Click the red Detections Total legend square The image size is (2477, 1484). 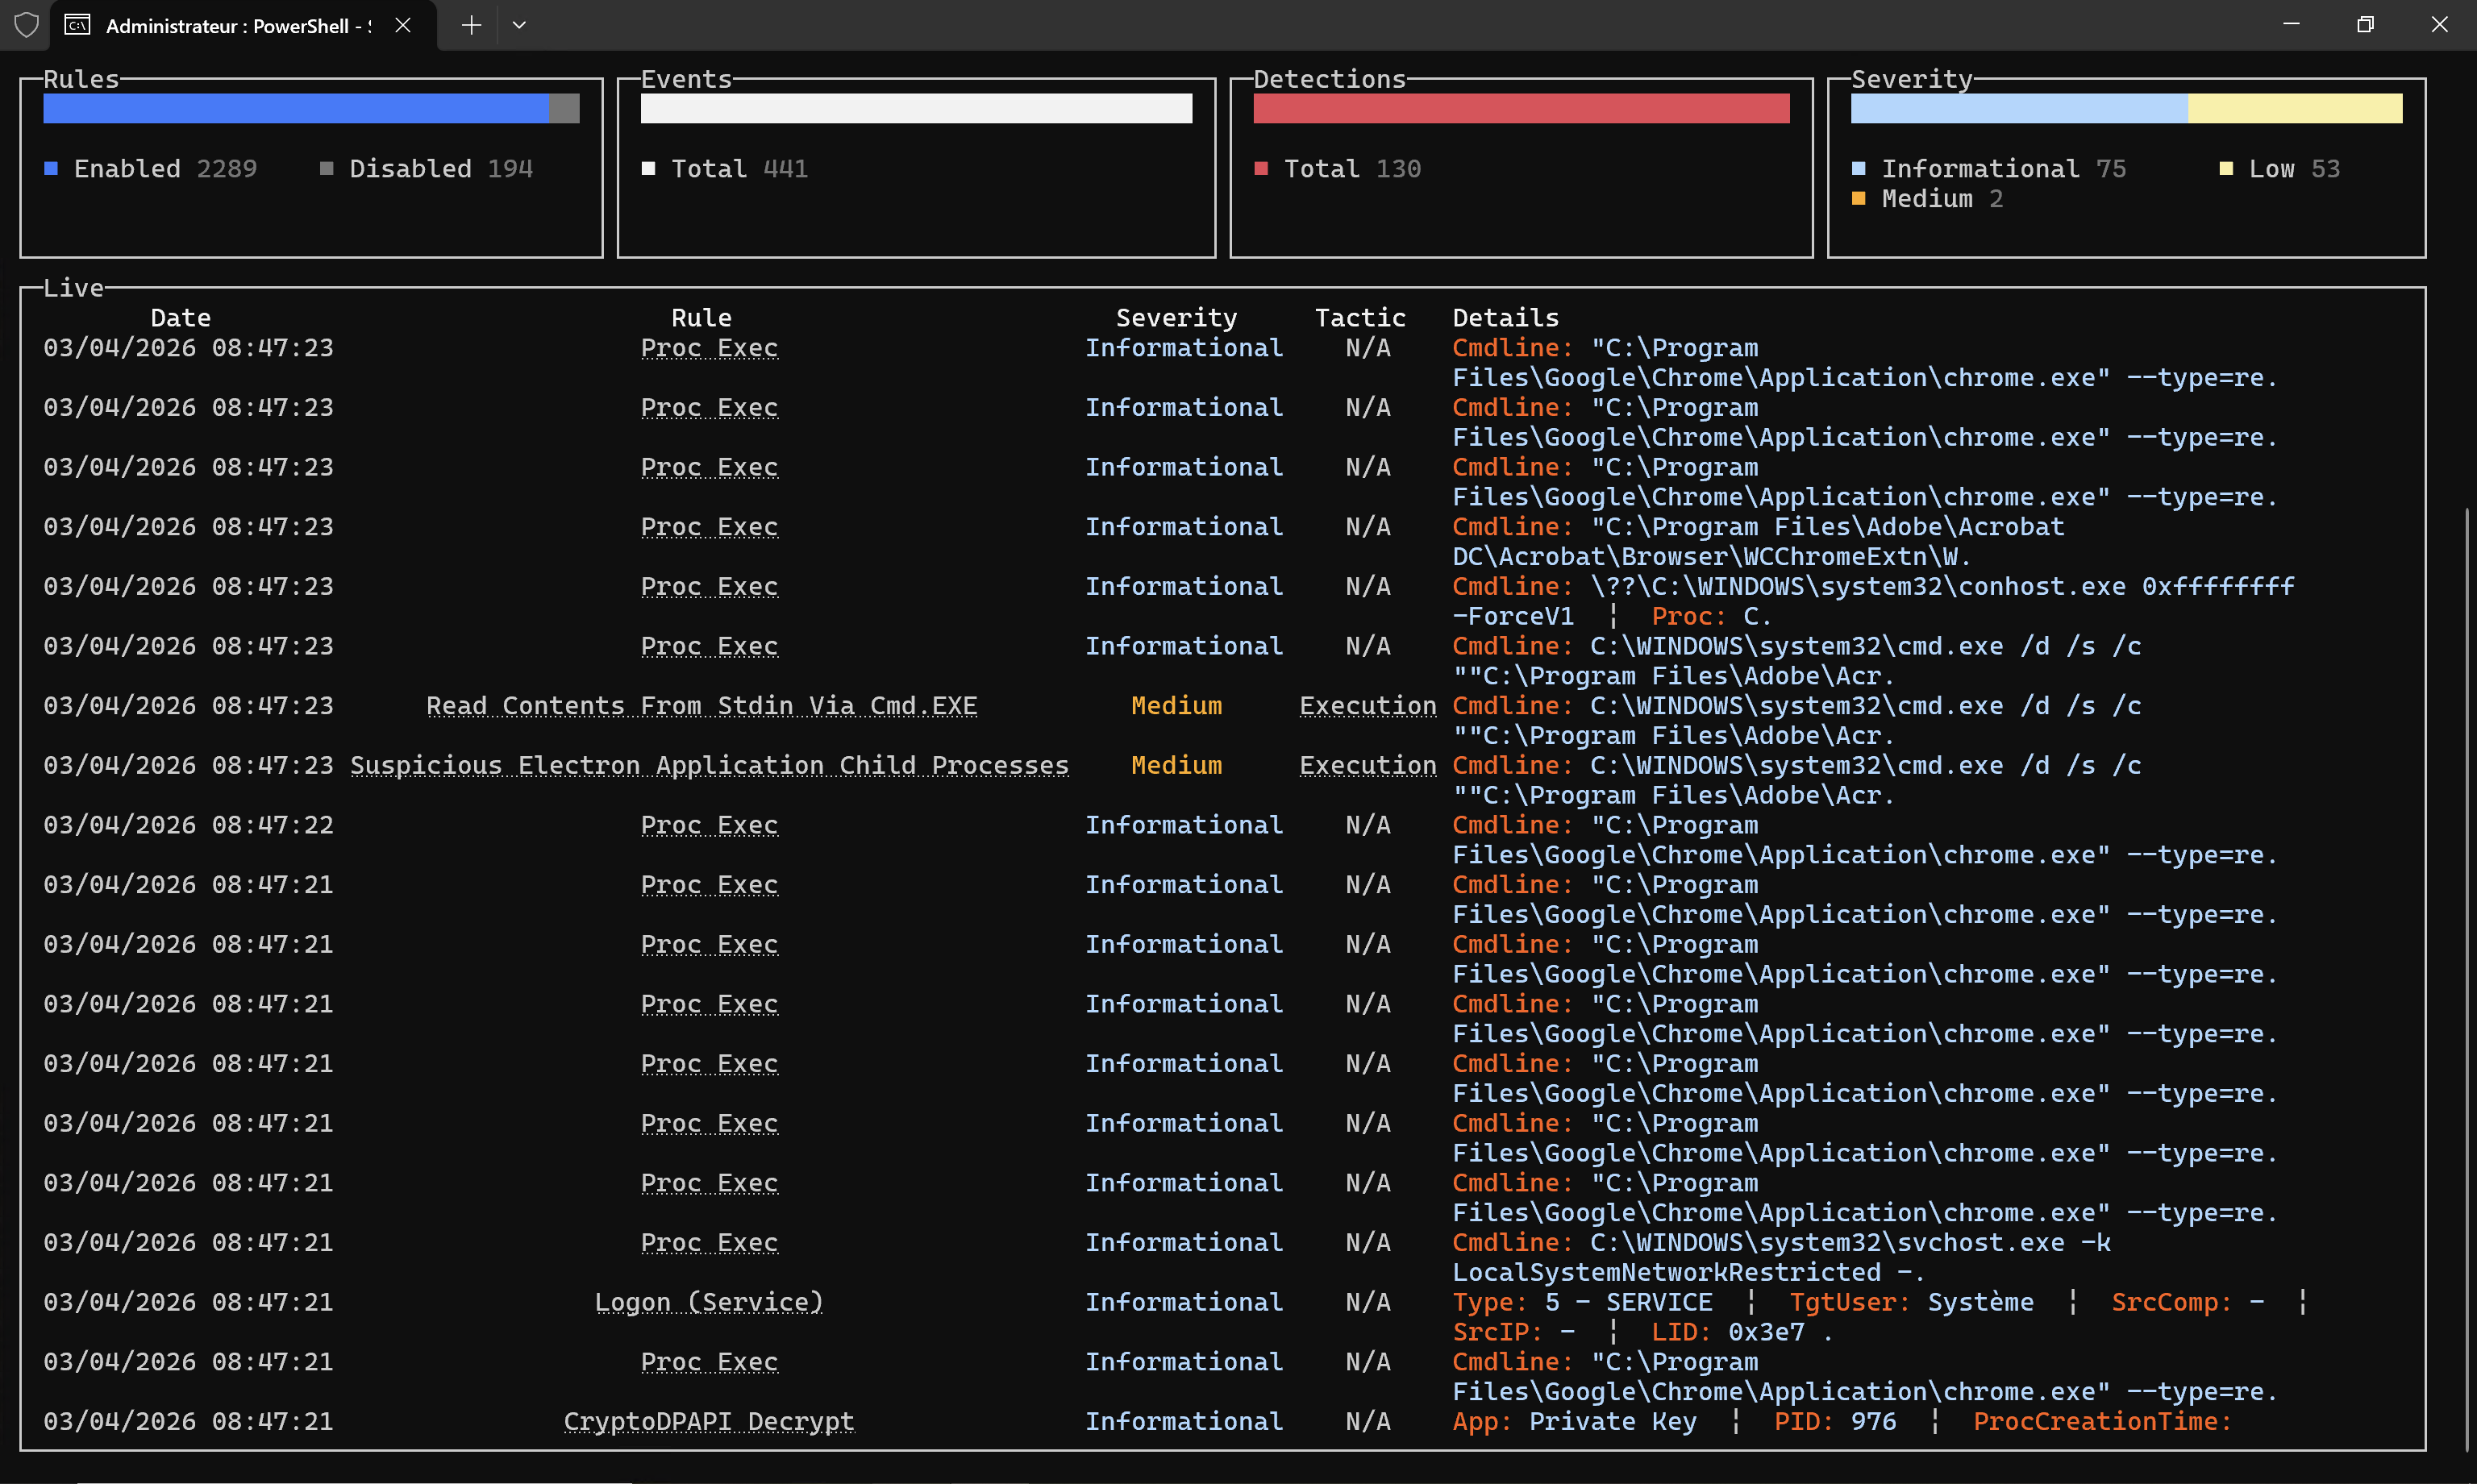(x=1261, y=168)
